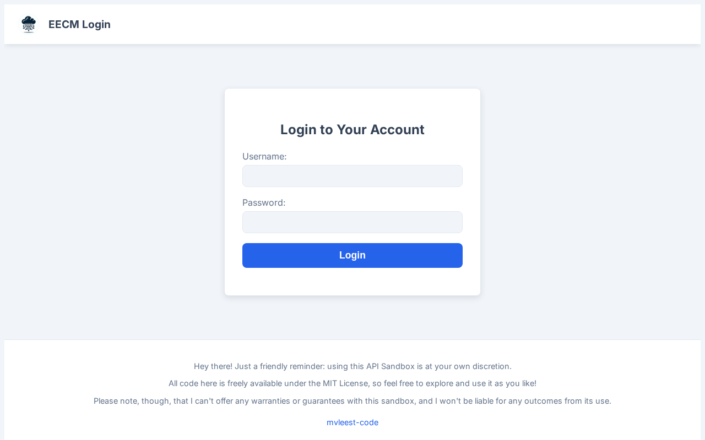
Task: Click the "Login to Your Account" heading
Action: tap(352, 130)
